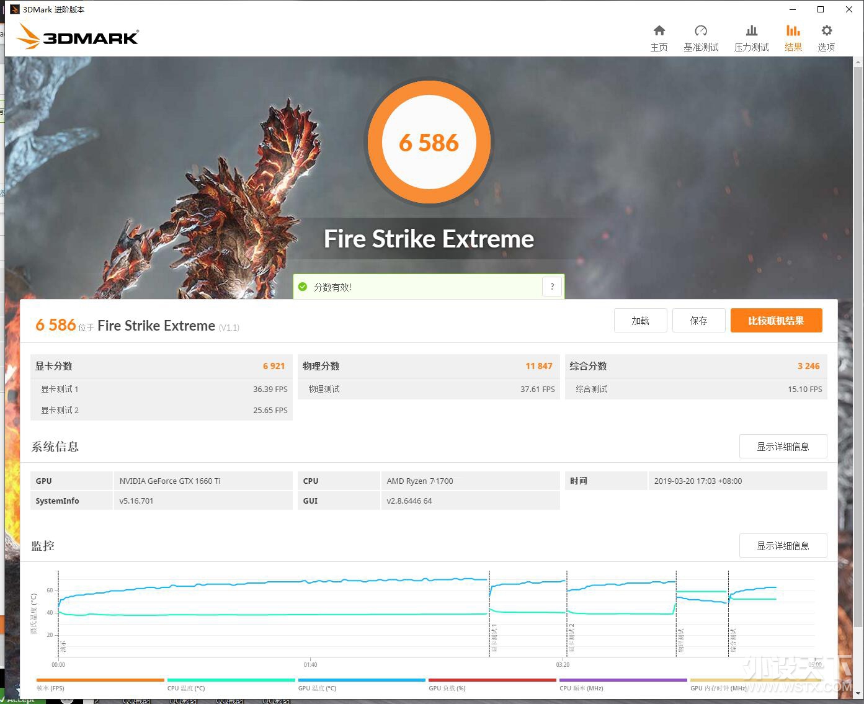Click the time value 2019-03-20 17:03
Image resolution: width=864 pixels, height=704 pixels.
click(x=698, y=481)
